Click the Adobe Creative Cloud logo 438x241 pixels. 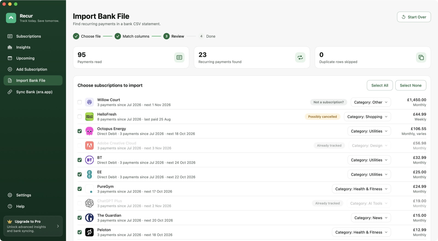point(90,146)
